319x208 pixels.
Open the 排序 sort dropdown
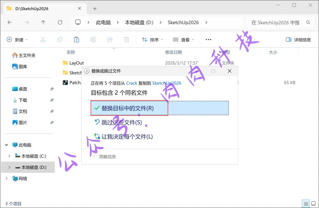[x=152, y=40]
